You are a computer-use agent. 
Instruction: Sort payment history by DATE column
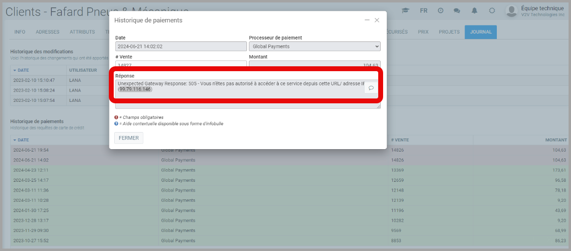[x=22, y=140]
